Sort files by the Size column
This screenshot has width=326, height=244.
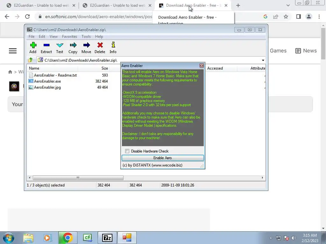coord(94,68)
